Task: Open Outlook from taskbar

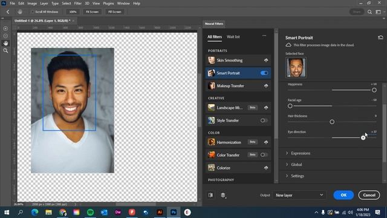Action: coord(104,213)
